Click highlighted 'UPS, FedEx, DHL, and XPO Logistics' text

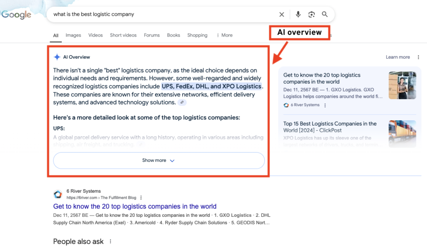click(x=211, y=87)
